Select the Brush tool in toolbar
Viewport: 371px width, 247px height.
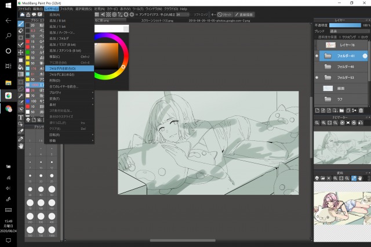21,24
